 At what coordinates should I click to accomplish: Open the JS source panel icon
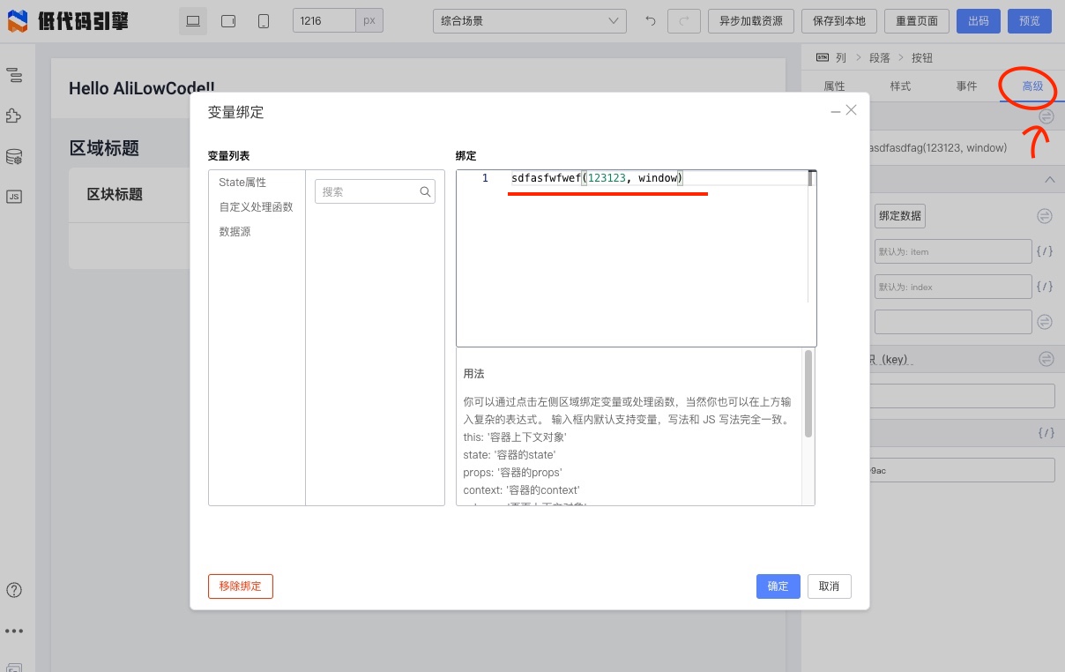(x=14, y=197)
